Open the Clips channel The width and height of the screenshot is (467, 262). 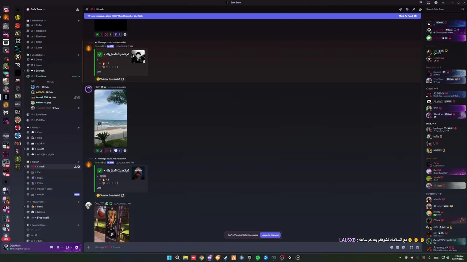(x=53, y=178)
